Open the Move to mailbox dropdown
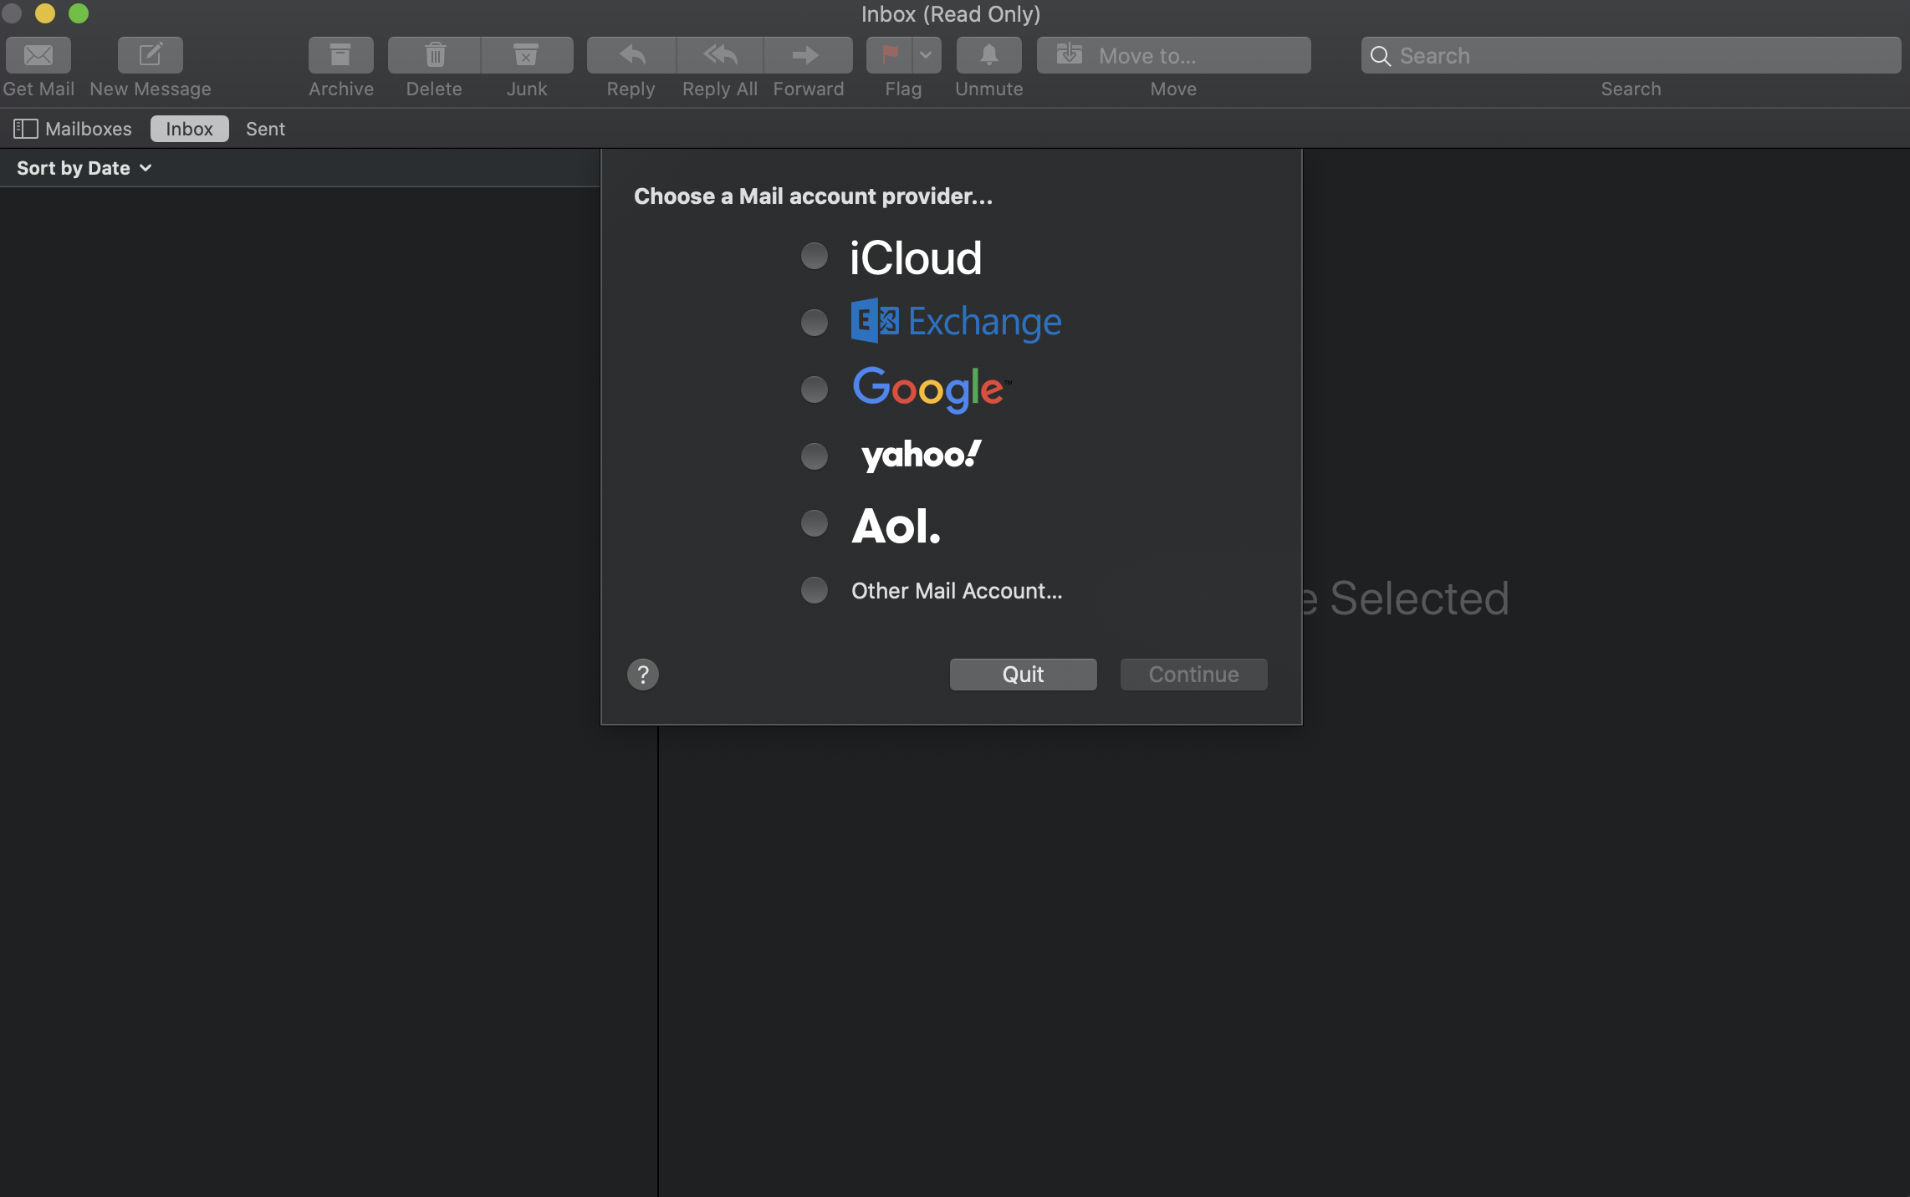This screenshot has width=1910, height=1197. pos(1173,55)
